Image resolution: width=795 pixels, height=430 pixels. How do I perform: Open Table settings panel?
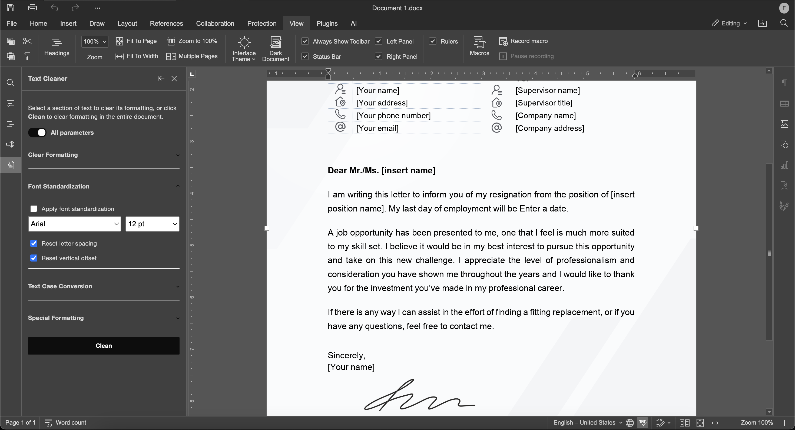pyautogui.click(x=784, y=103)
